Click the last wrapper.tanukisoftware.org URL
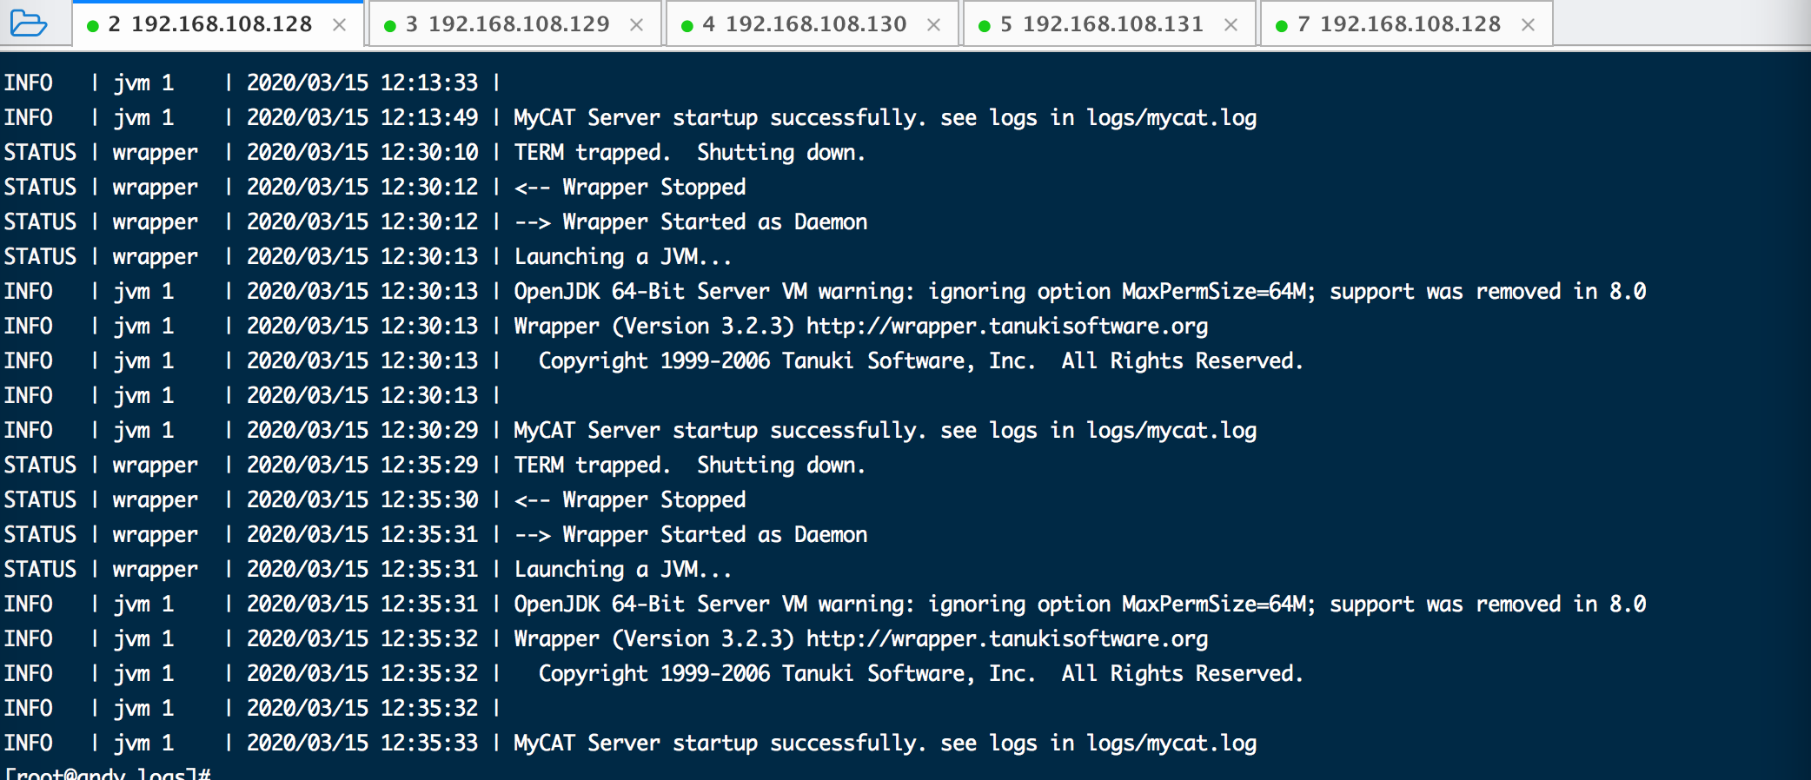This screenshot has height=780, width=1811. coord(1006,639)
